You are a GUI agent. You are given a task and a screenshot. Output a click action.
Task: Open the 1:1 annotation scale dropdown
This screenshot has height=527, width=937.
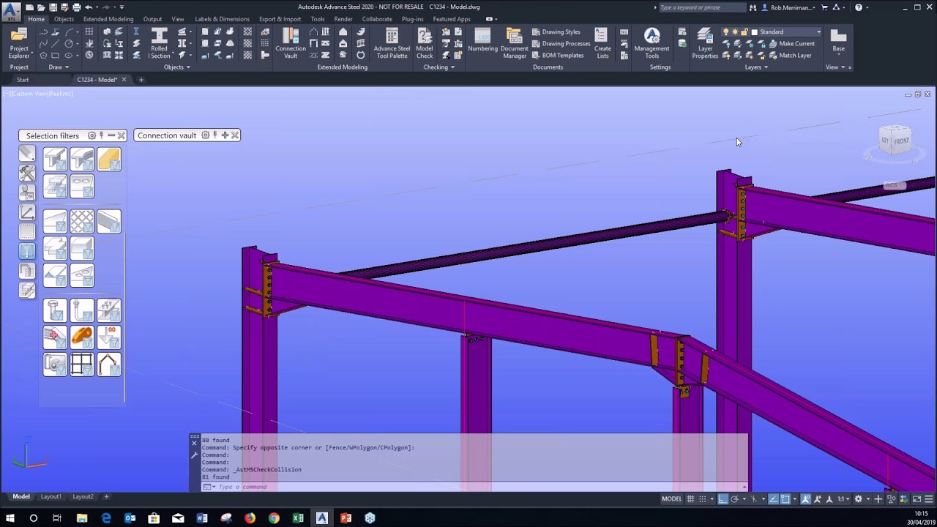843,498
